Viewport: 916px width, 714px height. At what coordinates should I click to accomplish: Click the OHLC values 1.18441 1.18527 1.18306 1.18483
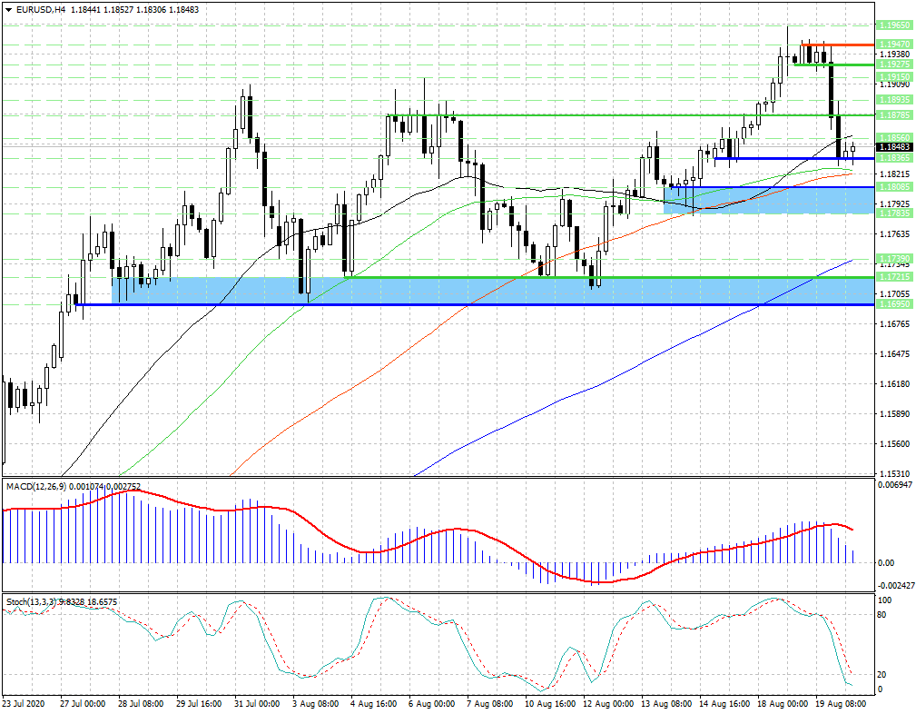[134, 9]
